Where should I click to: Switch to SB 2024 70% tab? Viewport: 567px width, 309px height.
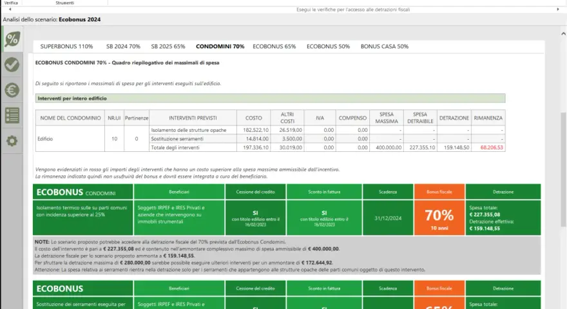tap(123, 46)
